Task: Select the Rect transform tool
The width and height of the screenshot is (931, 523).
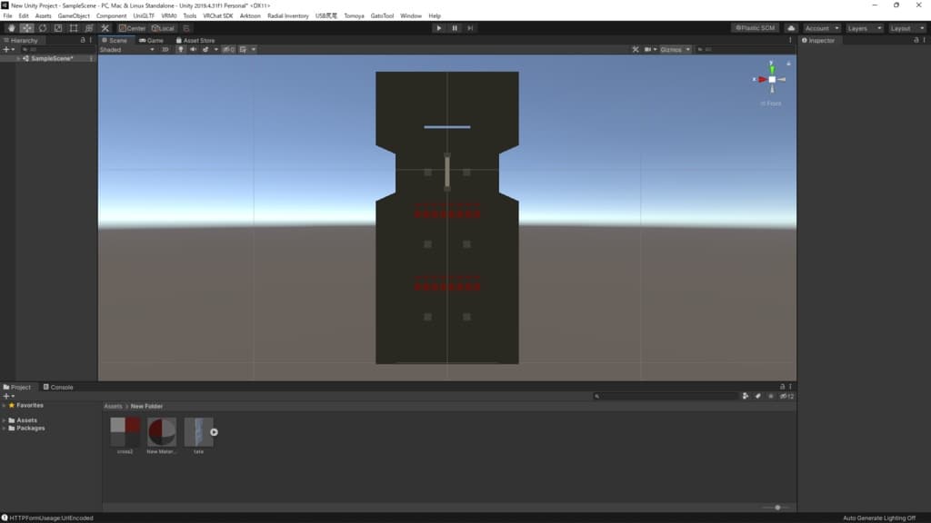Action: pyautogui.click(x=74, y=28)
